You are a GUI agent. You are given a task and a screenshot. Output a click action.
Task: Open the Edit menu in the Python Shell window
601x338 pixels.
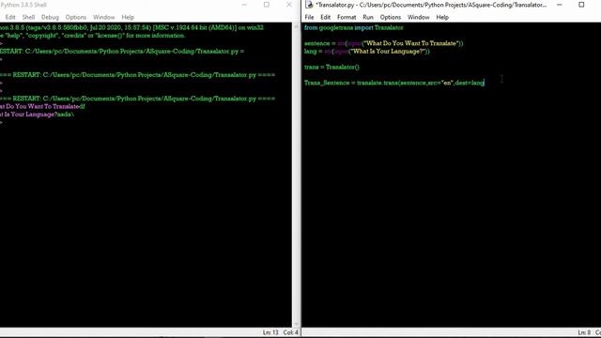pyautogui.click(x=10, y=17)
